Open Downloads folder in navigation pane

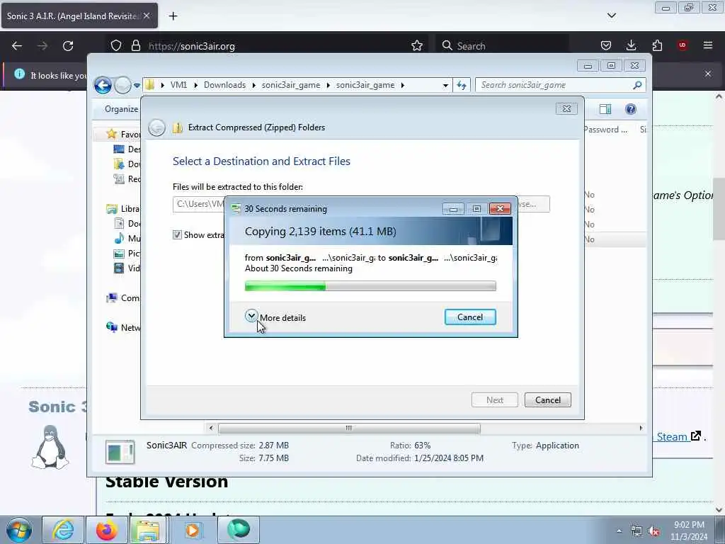[x=127, y=164]
